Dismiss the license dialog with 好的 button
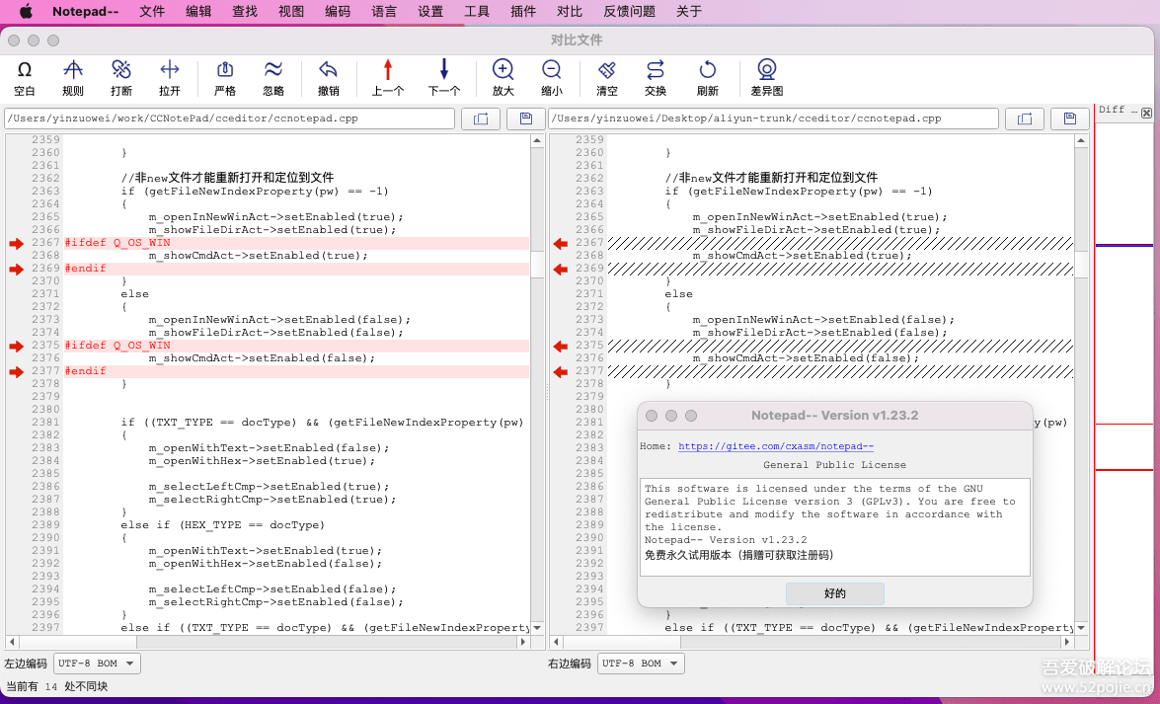Viewport: 1160px width, 704px height. (x=834, y=593)
